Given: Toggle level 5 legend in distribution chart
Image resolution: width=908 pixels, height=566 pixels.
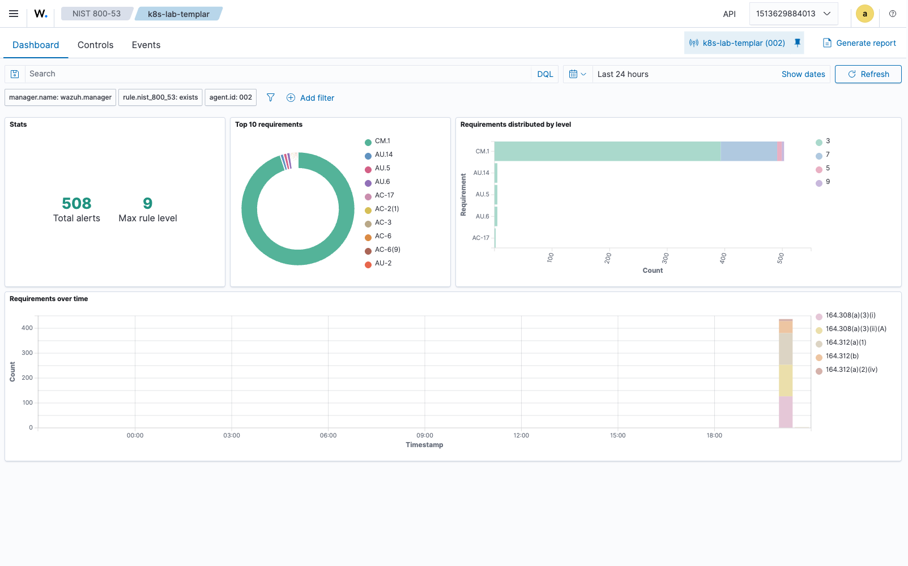Looking at the screenshot, I should (823, 168).
